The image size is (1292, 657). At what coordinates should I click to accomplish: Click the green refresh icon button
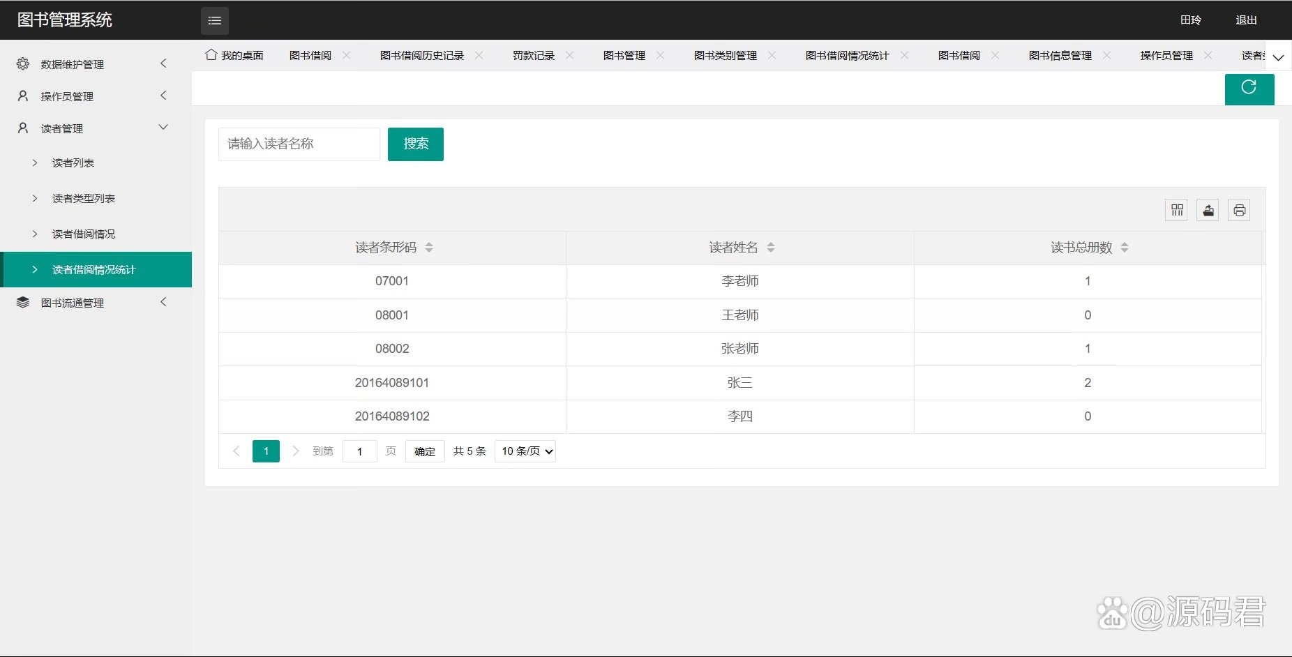[x=1249, y=89]
